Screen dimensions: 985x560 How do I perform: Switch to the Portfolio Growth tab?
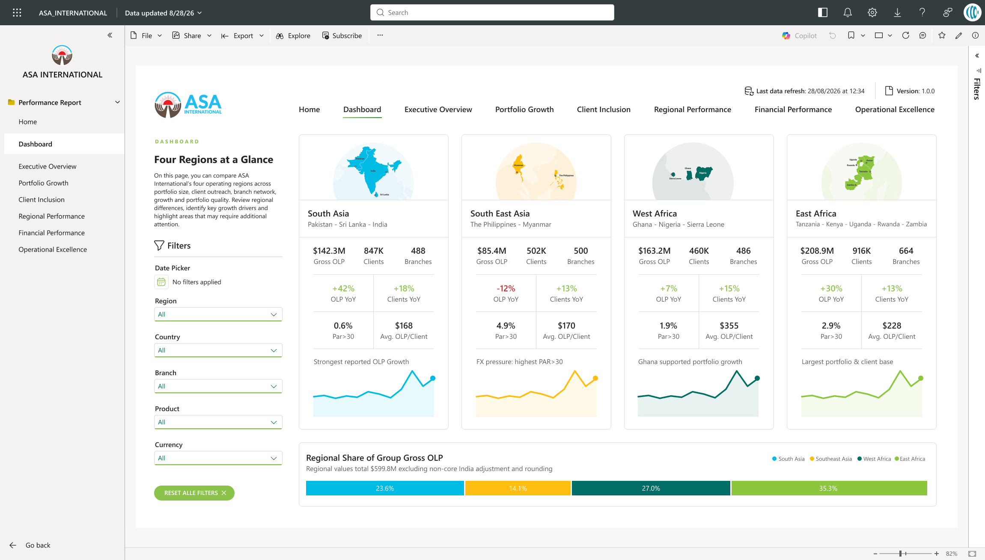(x=524, y=110)
